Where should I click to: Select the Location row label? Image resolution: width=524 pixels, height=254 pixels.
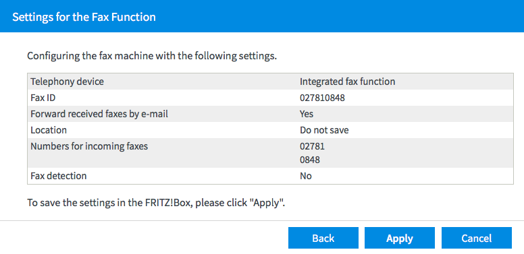coord(49,130)
